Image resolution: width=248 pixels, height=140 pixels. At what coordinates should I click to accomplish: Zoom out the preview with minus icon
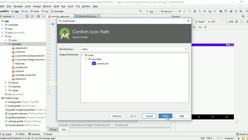(x=227, y=22)
